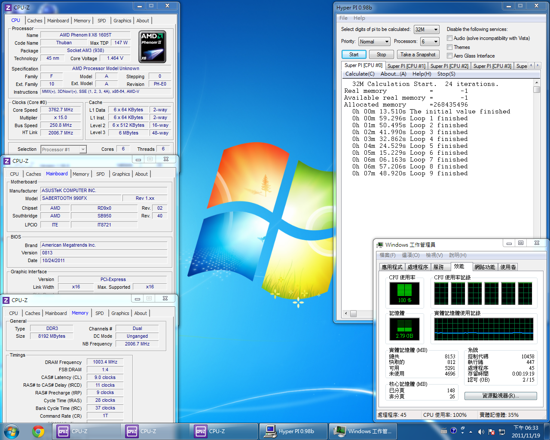The height and width of the screenshot is (440, 550).
Task: Click the physical memory usage history graph
Action: [x=483, y=329]
